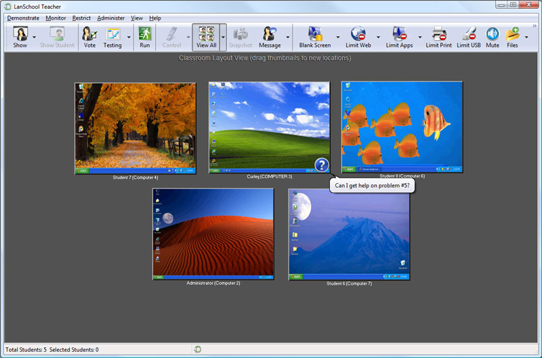Toggle Limit Apps restriction
The height and width of the screenshot is (358, 542).
click(x=399, y=37)
